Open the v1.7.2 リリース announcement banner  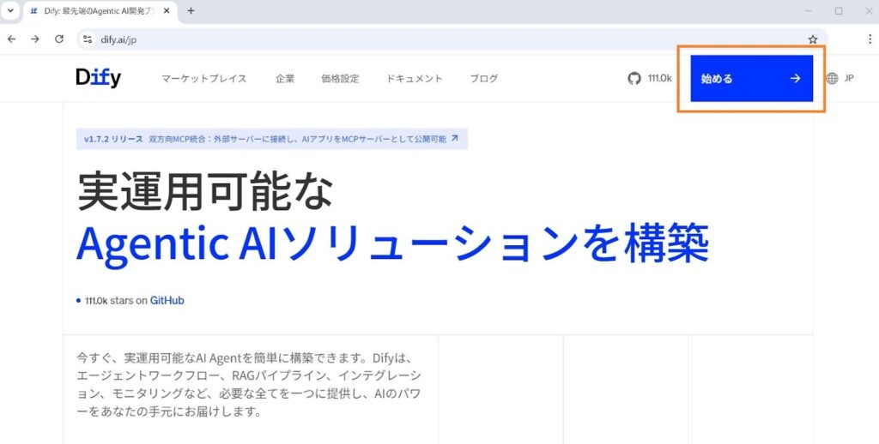271,138
